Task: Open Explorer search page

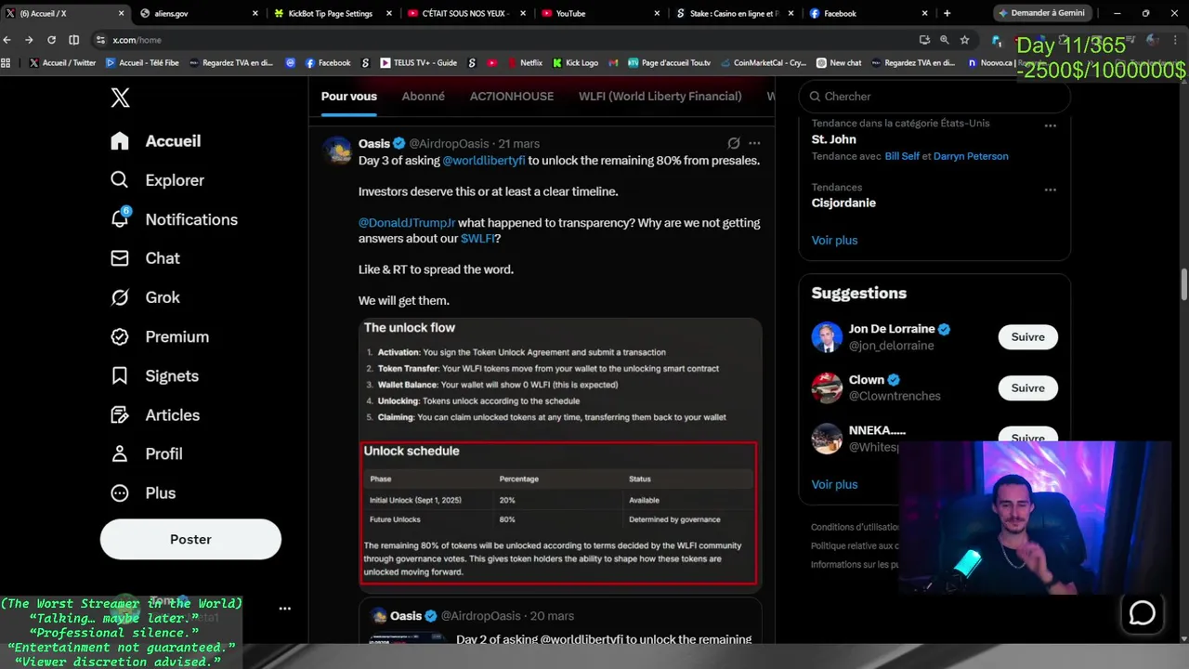Action: coord(157,180)
